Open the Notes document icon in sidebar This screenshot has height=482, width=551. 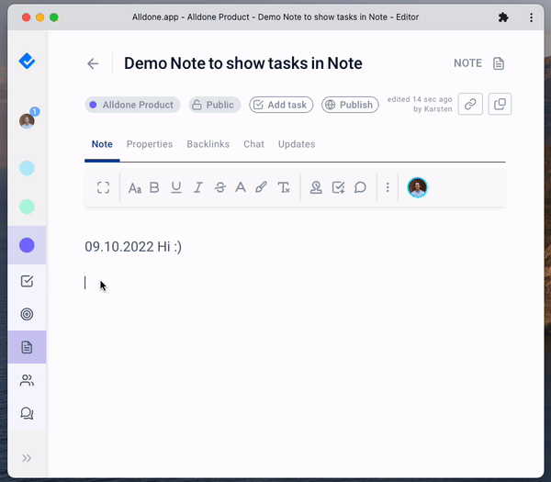[x=27, y=347]
